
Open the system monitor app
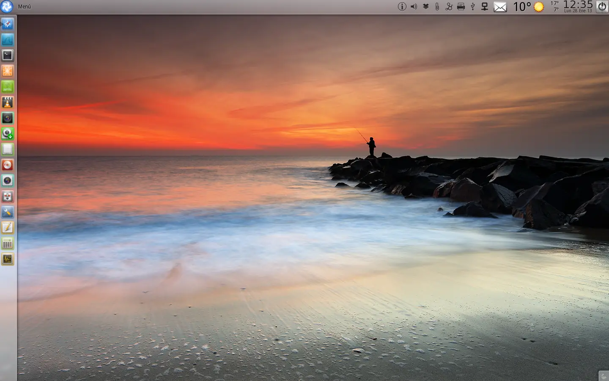[x=8, y=259]
